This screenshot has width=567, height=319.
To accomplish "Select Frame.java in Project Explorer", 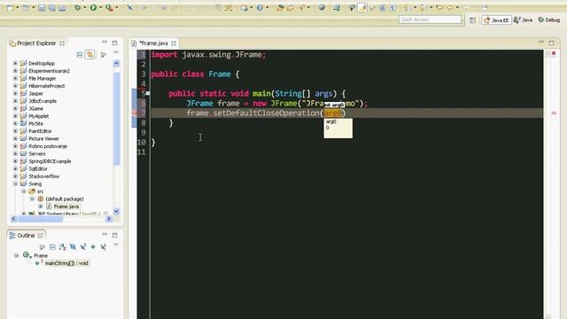I will (x=66, y=206).
